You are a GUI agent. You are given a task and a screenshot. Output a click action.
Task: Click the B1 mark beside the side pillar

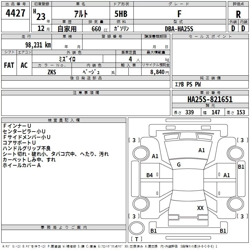[x=241, y=167]
